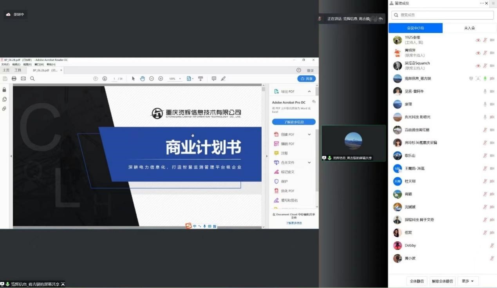This screenshot has height=288, width=497.
Task: Unmute microphone of 黄小波
Action: [492, 259]
